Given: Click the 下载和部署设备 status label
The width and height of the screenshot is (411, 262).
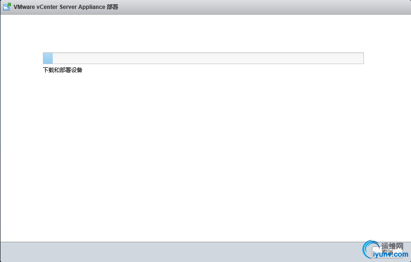Looking at the screenshot, I should (x=63, y=70).
